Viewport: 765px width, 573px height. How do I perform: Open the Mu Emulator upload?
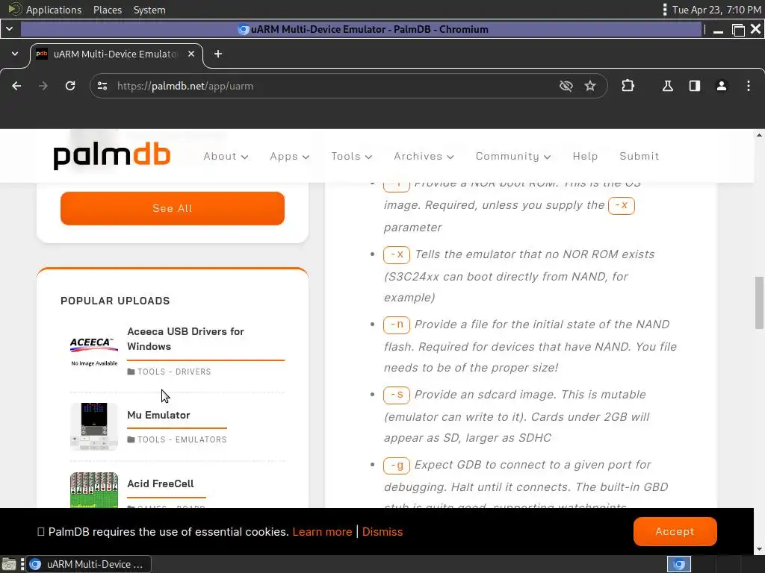click(x=158, y=415)
